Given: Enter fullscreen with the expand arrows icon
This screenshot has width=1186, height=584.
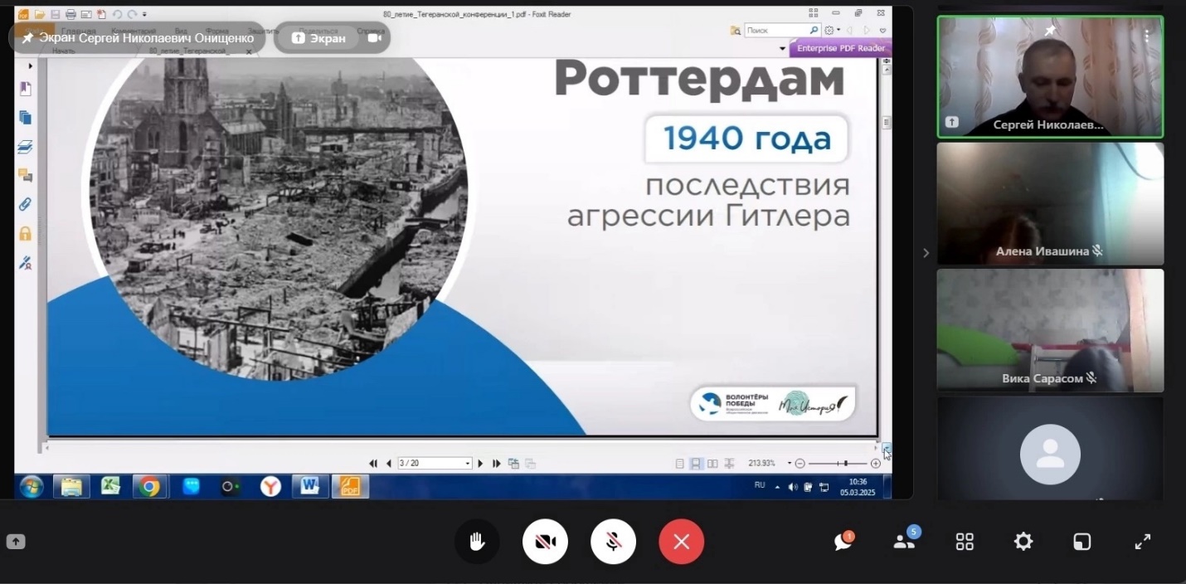Looking at the screenshot, I should point(1143,542).
